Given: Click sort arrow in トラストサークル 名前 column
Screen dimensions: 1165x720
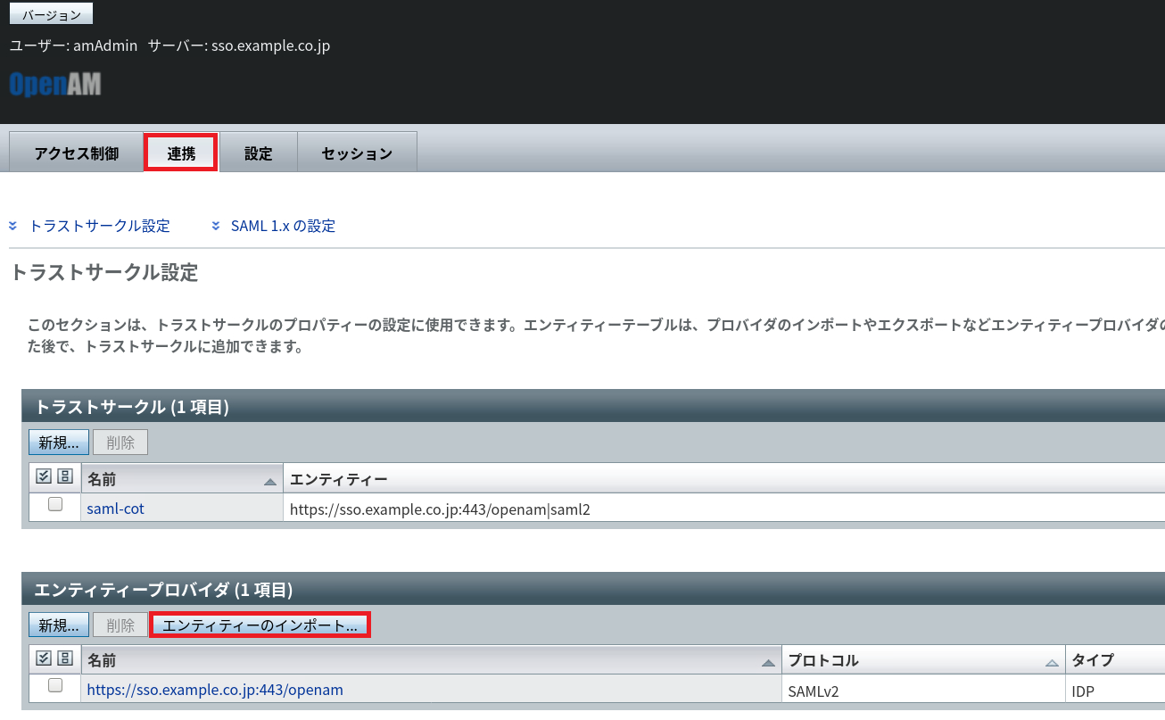Looking at the screenshot, I should tap(270, 482).
